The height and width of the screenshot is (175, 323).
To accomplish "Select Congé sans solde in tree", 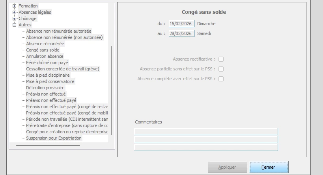I will pos(43,50).
